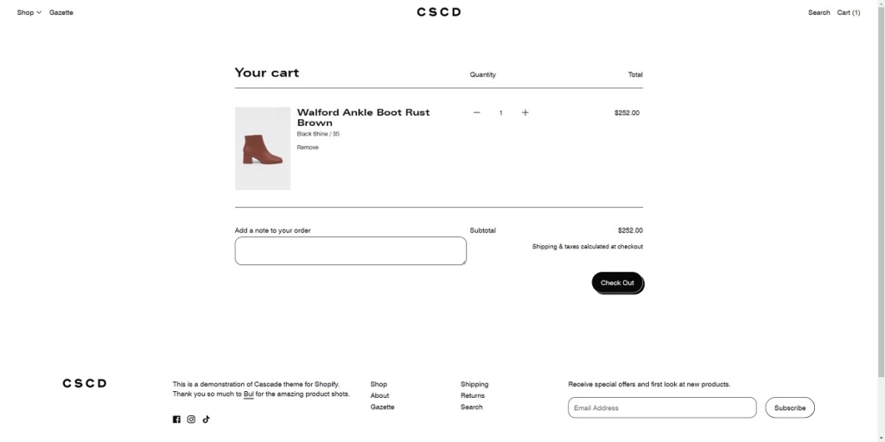Open the rust brown boot thumbnail
885x442 pixels.
(x=263, y=148)
